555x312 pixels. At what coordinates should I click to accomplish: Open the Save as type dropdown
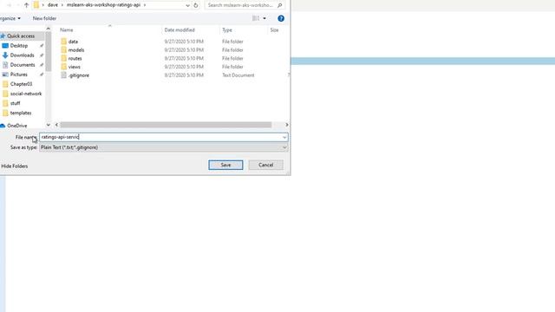[x=163, y=147]
